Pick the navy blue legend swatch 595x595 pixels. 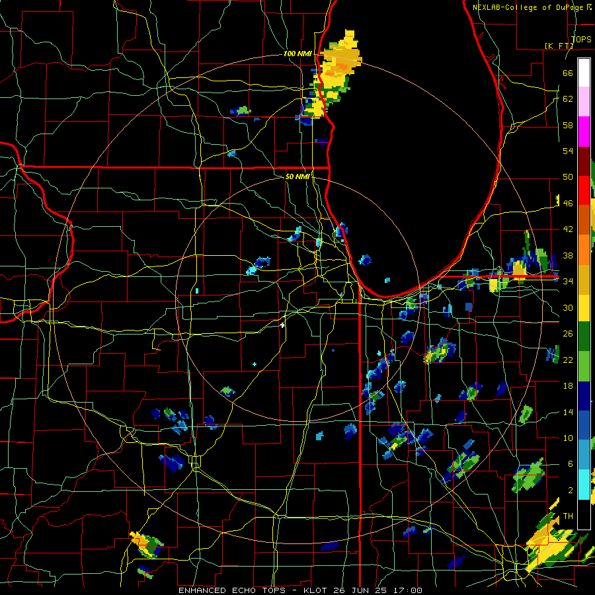tap(584, 396)
